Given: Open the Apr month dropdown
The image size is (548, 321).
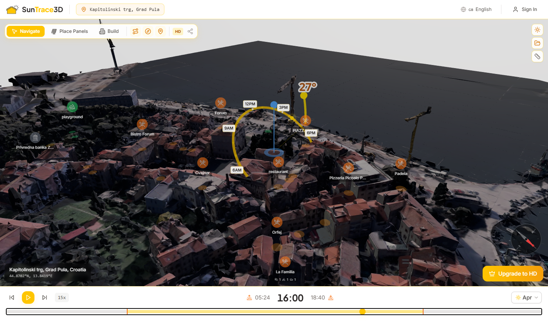Looking at the screenshot, I should 526,298.
